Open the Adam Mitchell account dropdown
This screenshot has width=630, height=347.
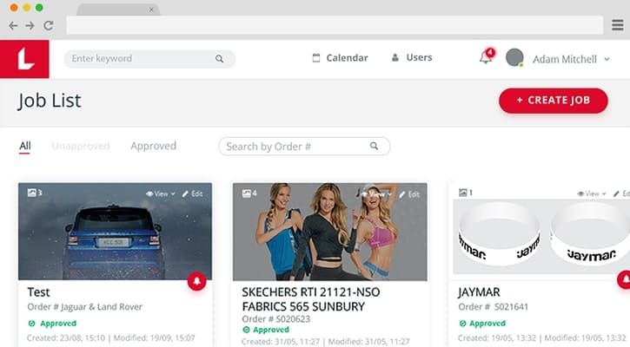pyautogui.click(x=571, y=59)
